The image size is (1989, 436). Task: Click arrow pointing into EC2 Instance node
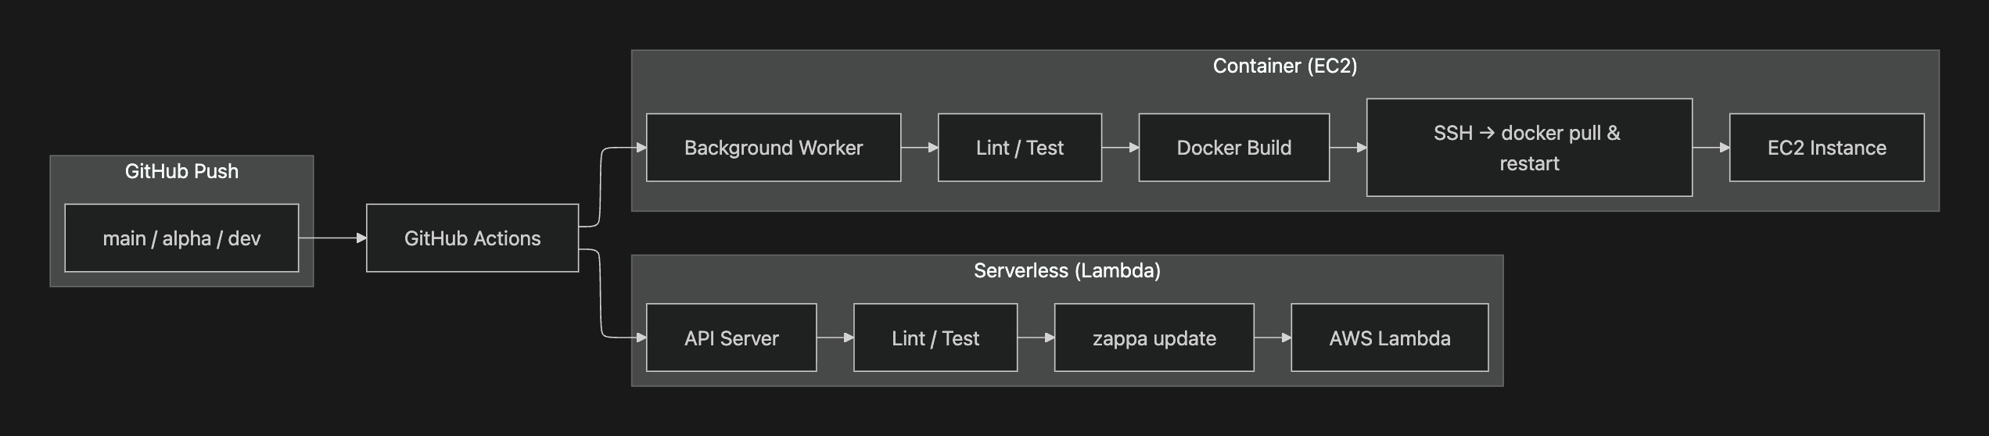click(x=1711, y=148)
